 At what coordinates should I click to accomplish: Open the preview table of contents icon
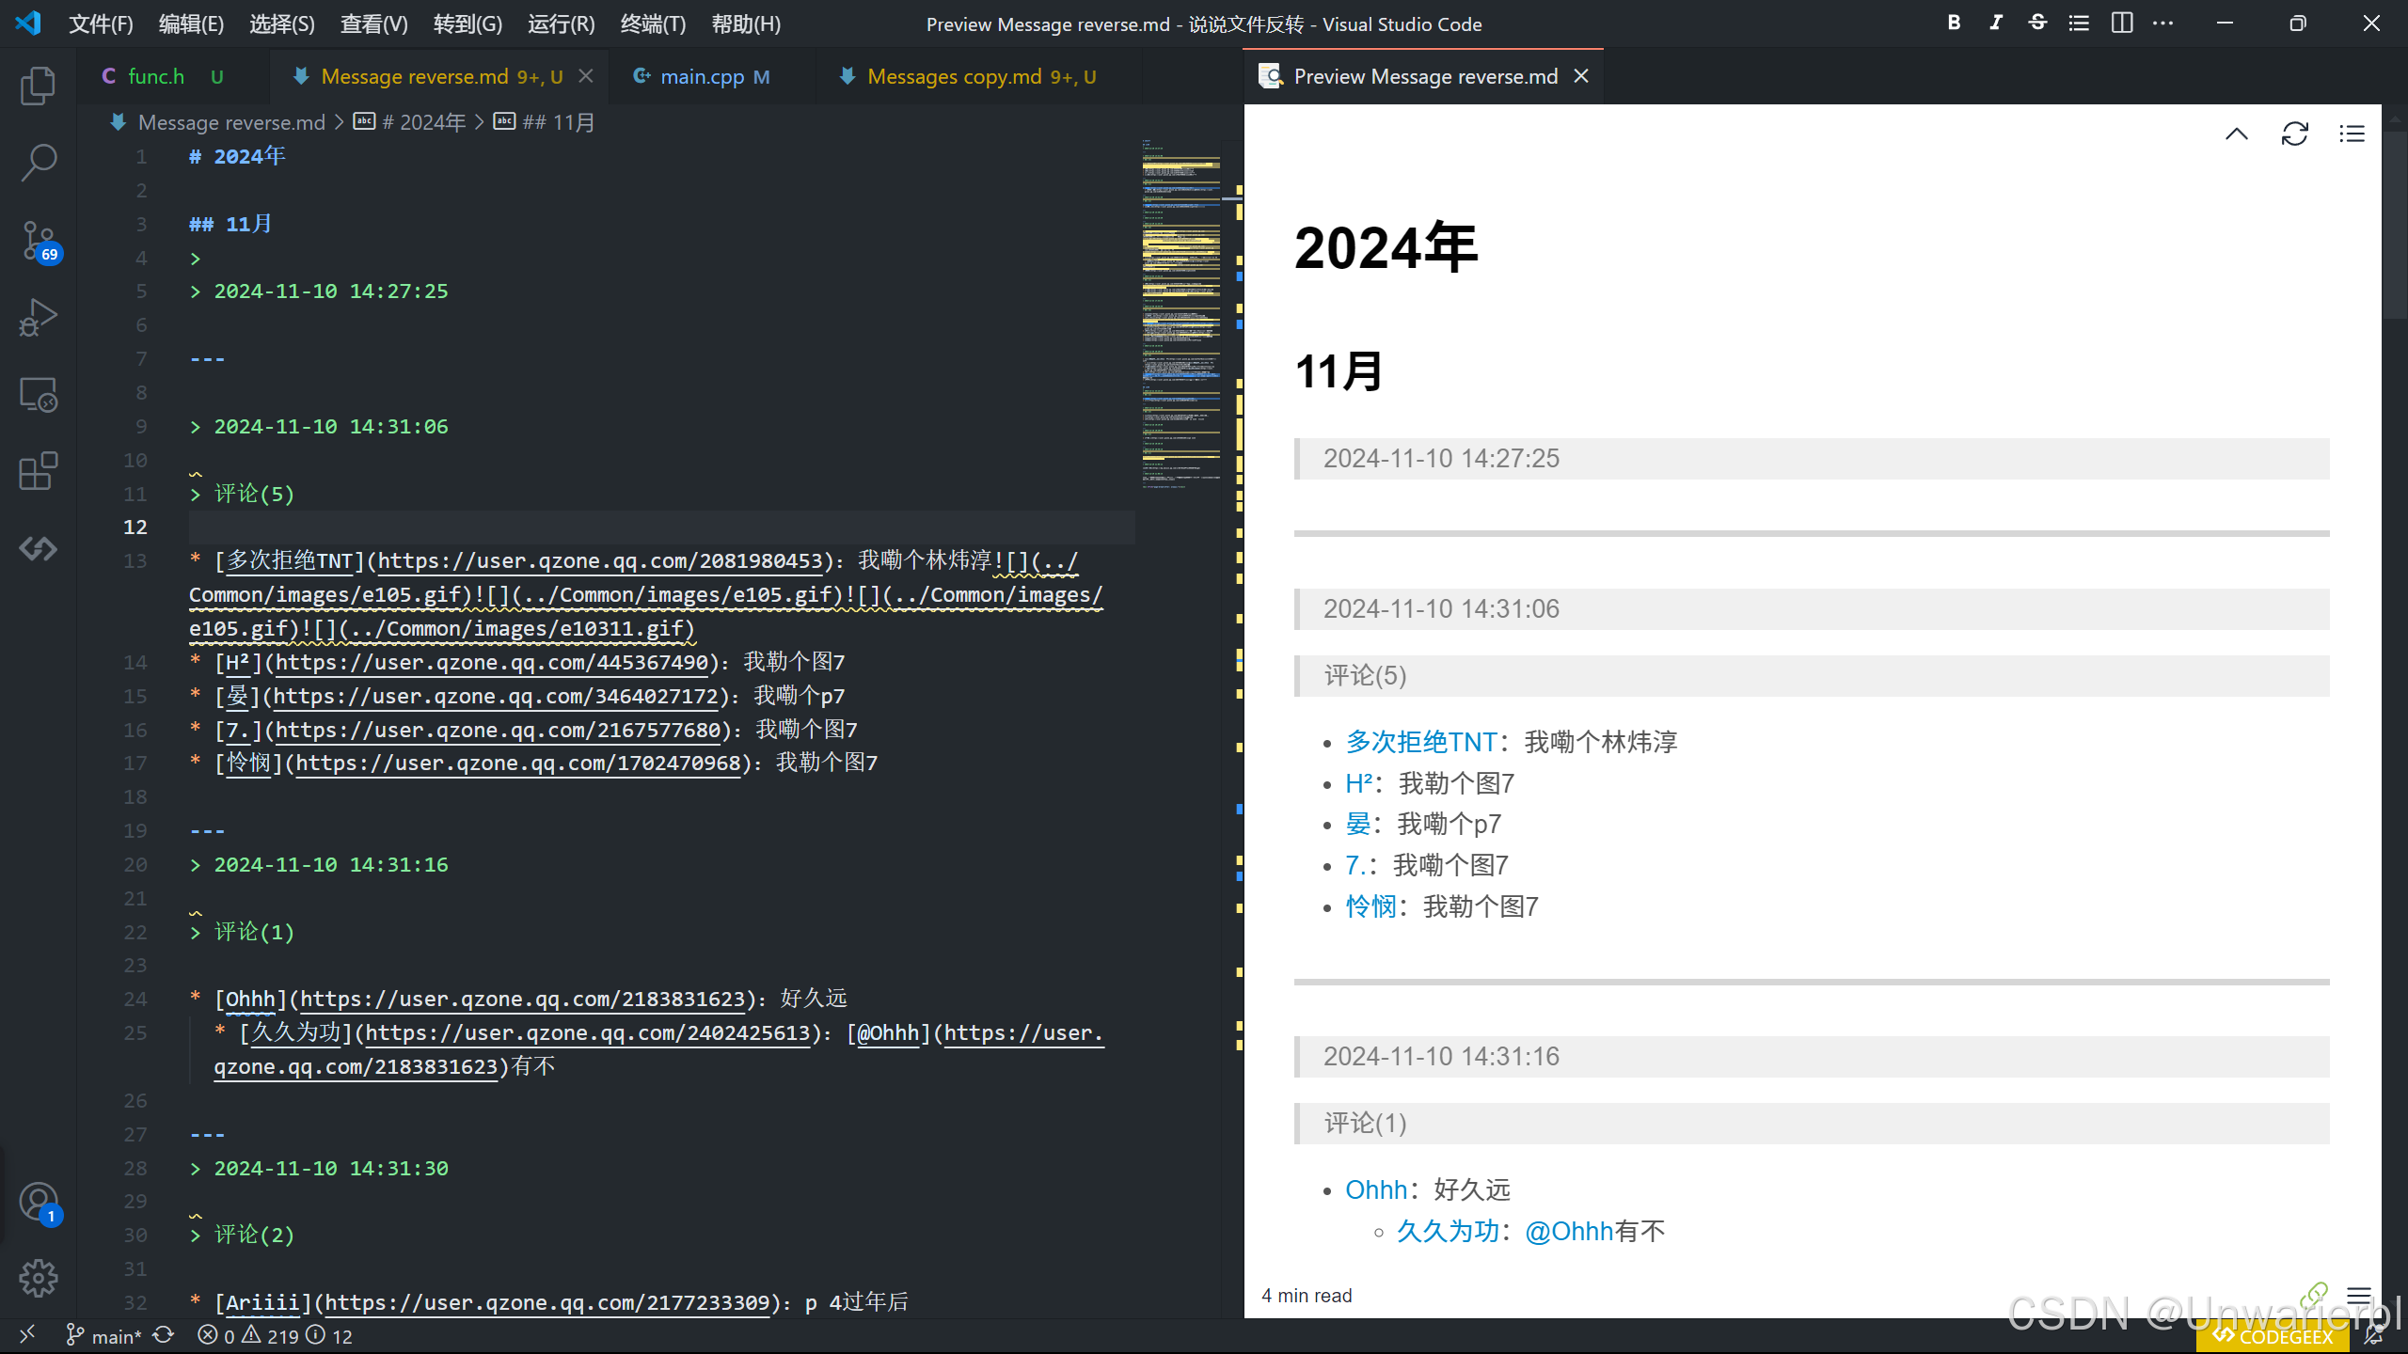tap(2352, 134)
